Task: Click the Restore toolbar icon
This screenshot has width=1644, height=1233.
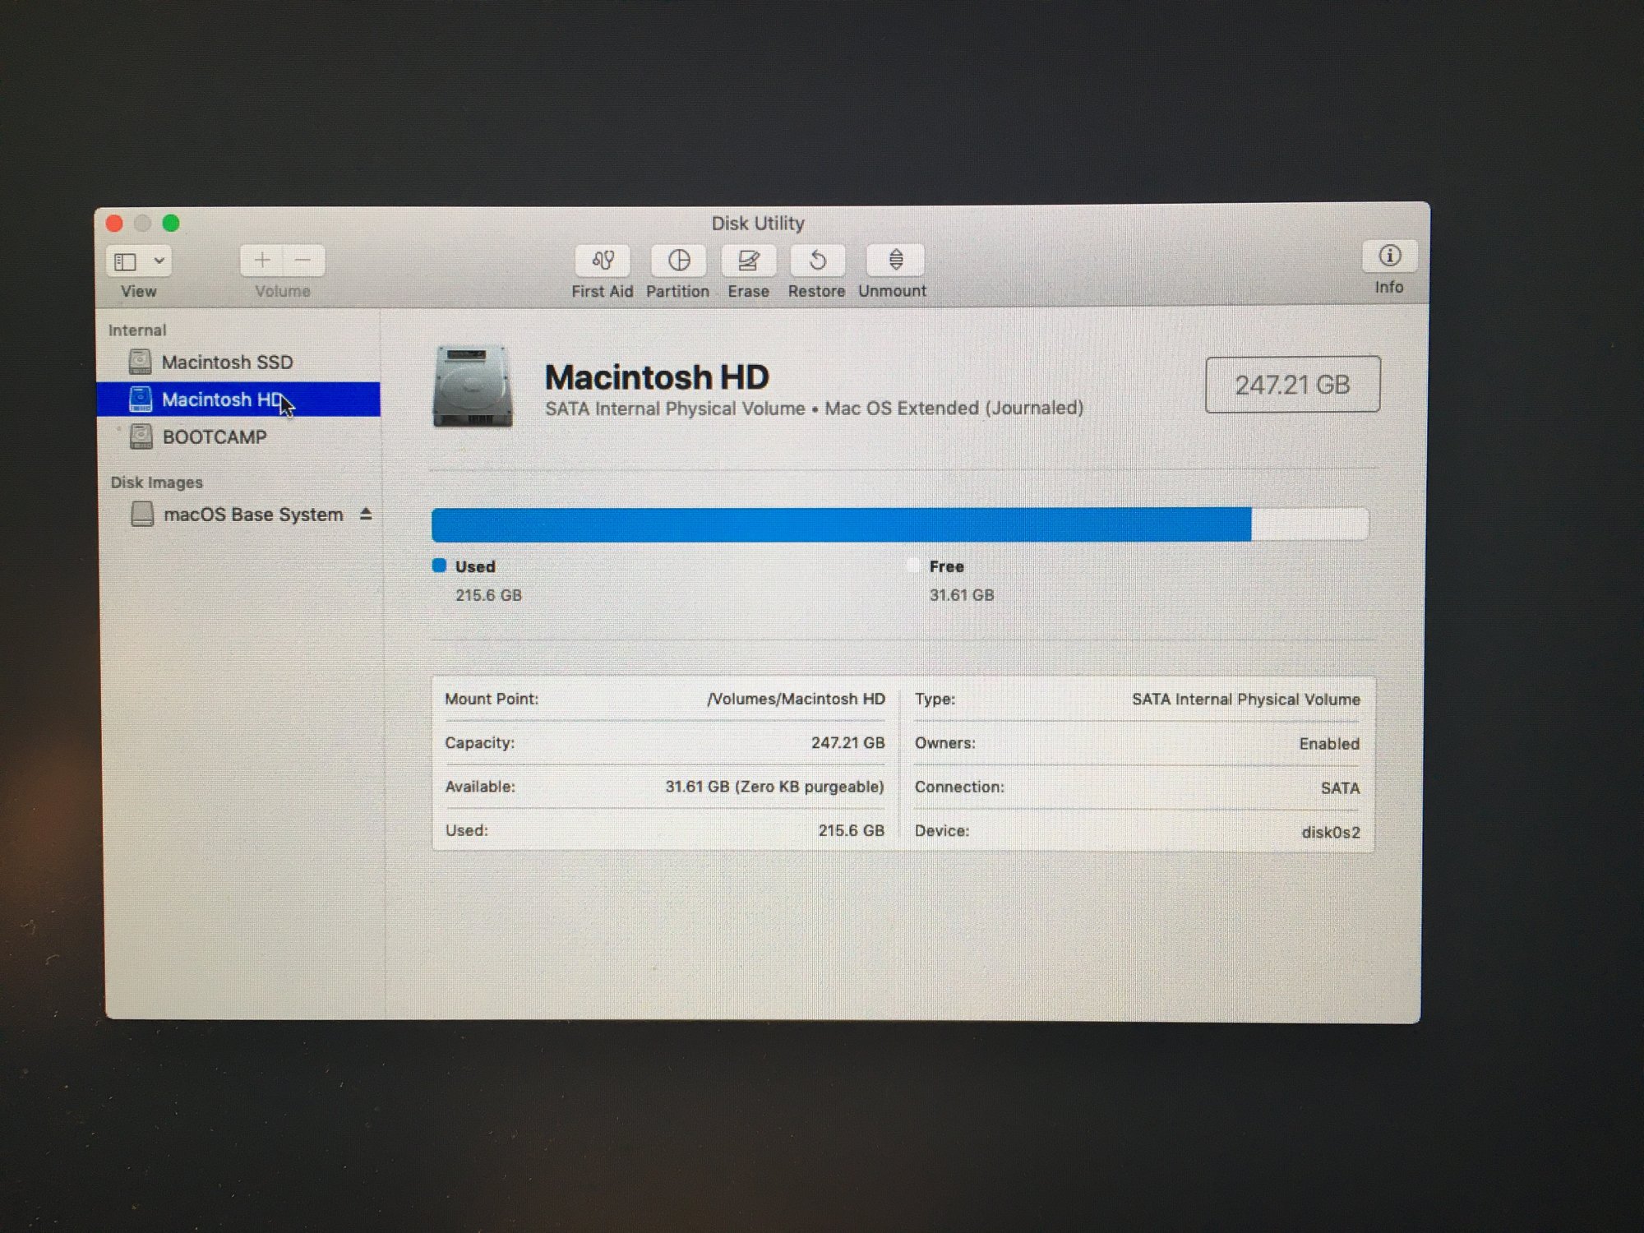Action: pyautogui.click(x=817, y=261)
